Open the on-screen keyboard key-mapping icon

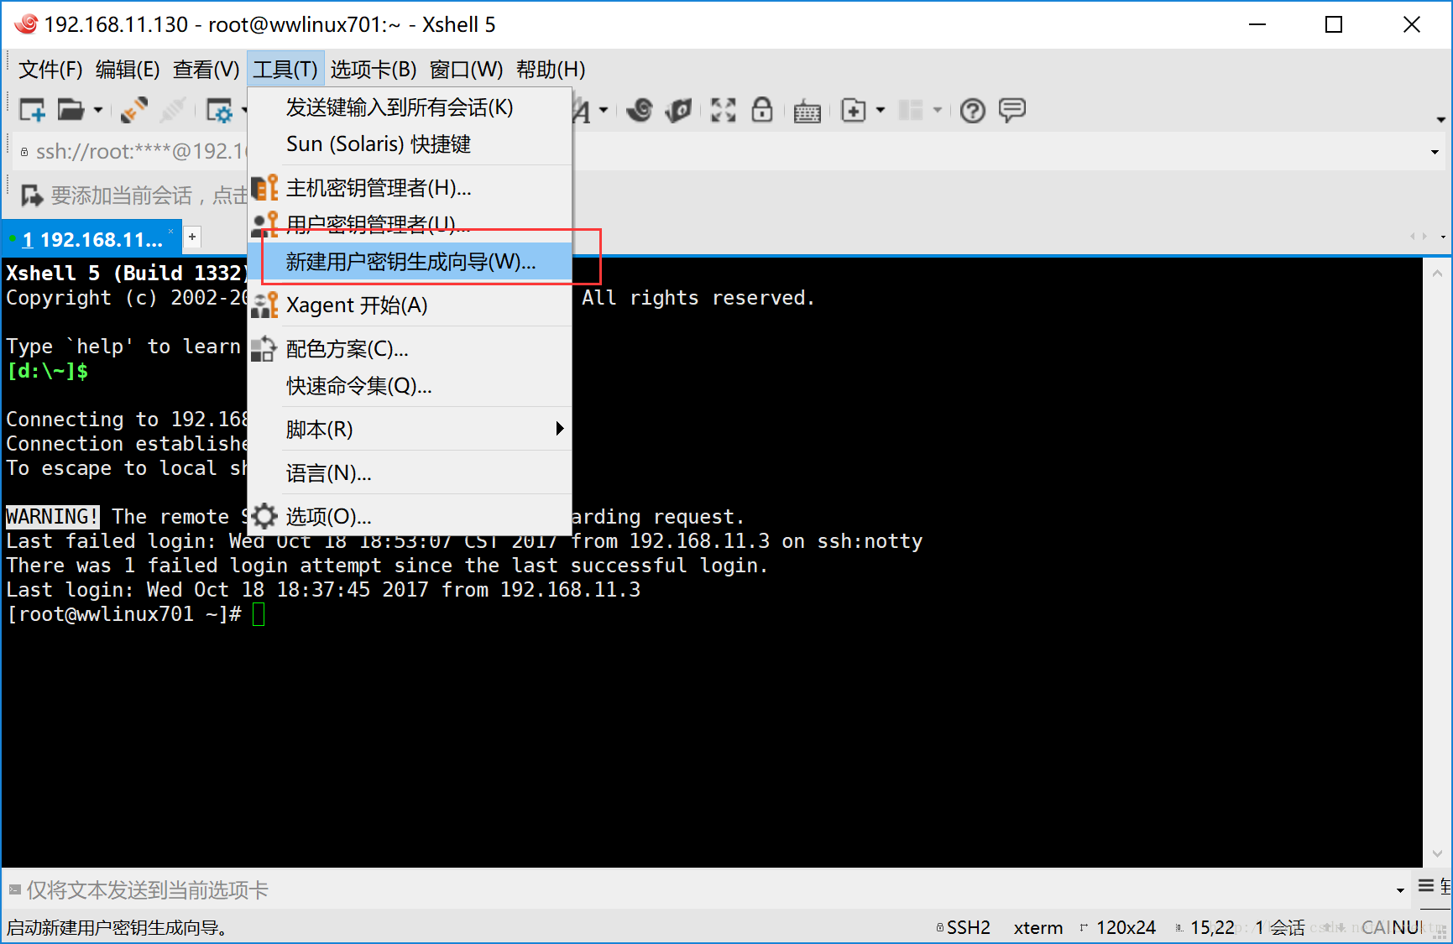point(808,111)
